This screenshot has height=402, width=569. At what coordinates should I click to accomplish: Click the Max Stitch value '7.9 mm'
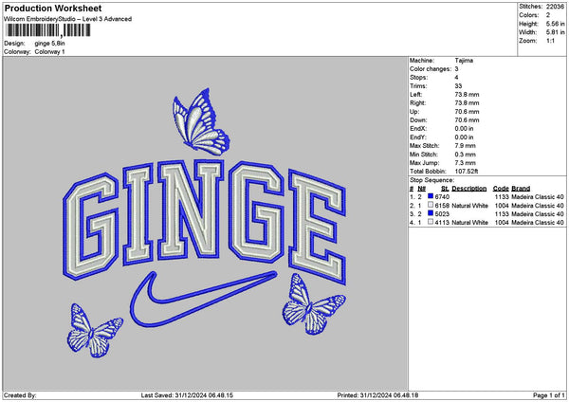[x=466, y=145]
